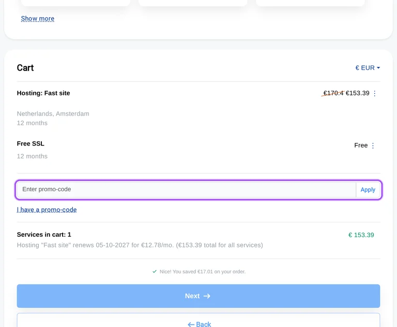Screen dimensions: 397x327
Task: Open options menu for Hosting: Fast site
Action: (374, 93)
